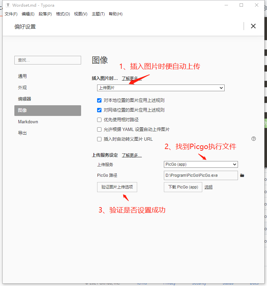Click the Typora app icon in title bar
Image resolution: width=267 pixels, height=286 pixels.
pos(8,5)
